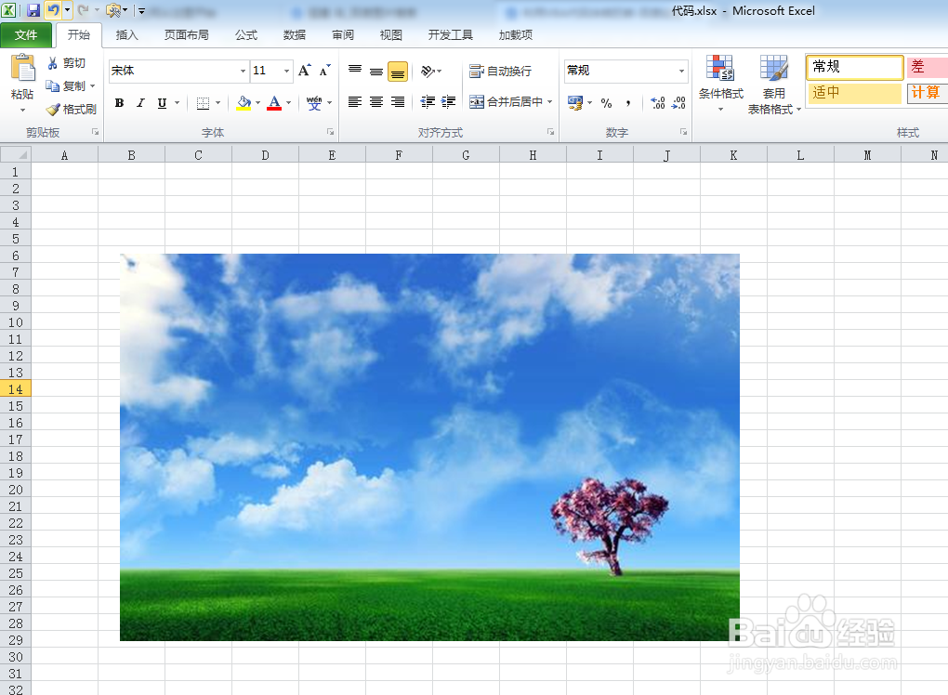Screen dimensions: 948x695
Task: Toggle Underline formatting
Action: click(162, 103)
